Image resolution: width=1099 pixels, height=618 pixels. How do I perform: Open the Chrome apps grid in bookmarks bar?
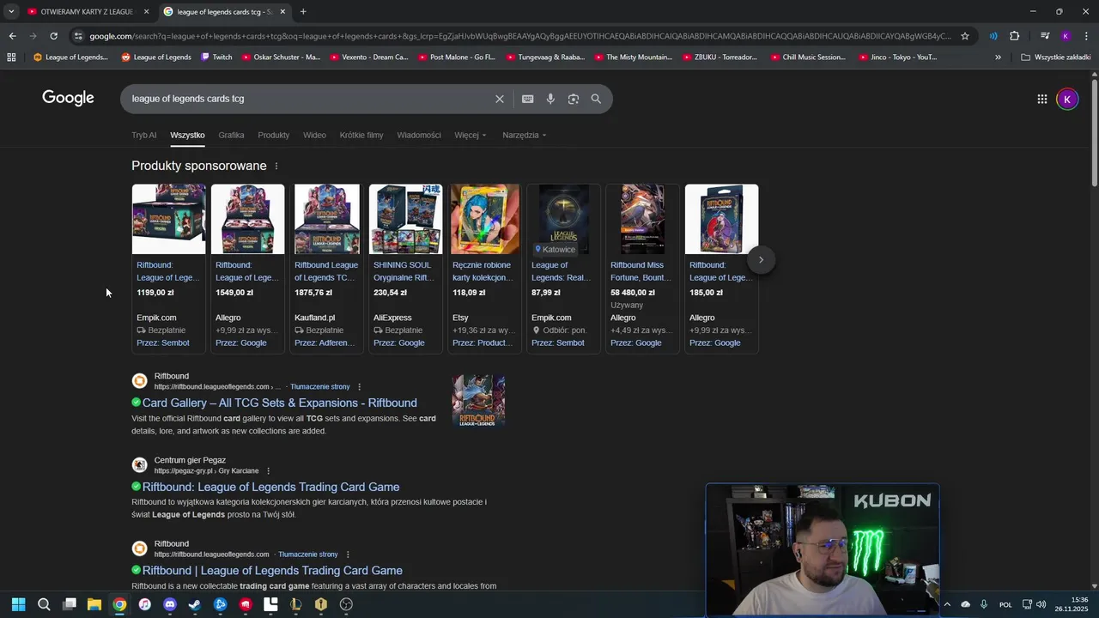tap(11, 58)
